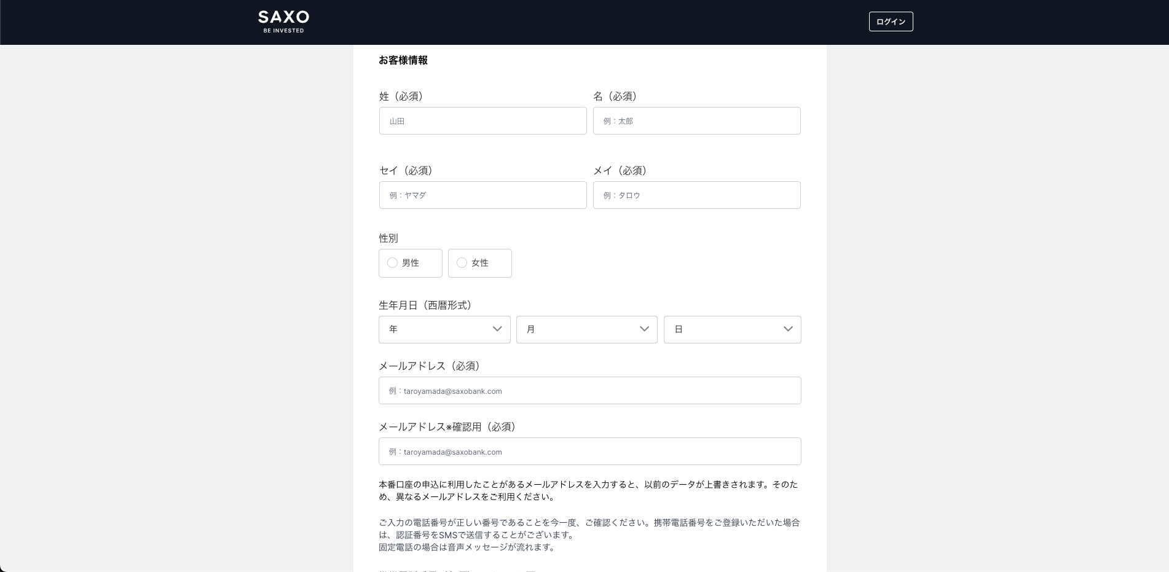Expand the chevron on the 月 selector

click(644, 329)
